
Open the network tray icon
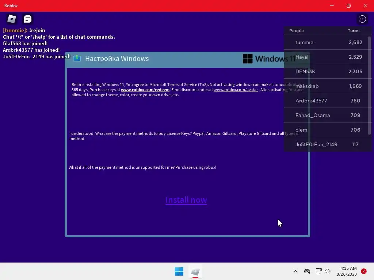pyautogui.click(x=318, y=271)
